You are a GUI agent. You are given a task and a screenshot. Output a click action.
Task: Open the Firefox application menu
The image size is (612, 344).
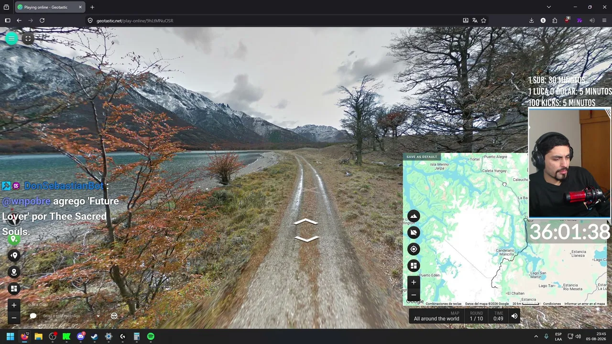click(x=604, y=21)
